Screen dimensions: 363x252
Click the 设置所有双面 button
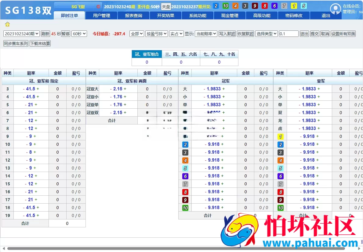point(343,34)
